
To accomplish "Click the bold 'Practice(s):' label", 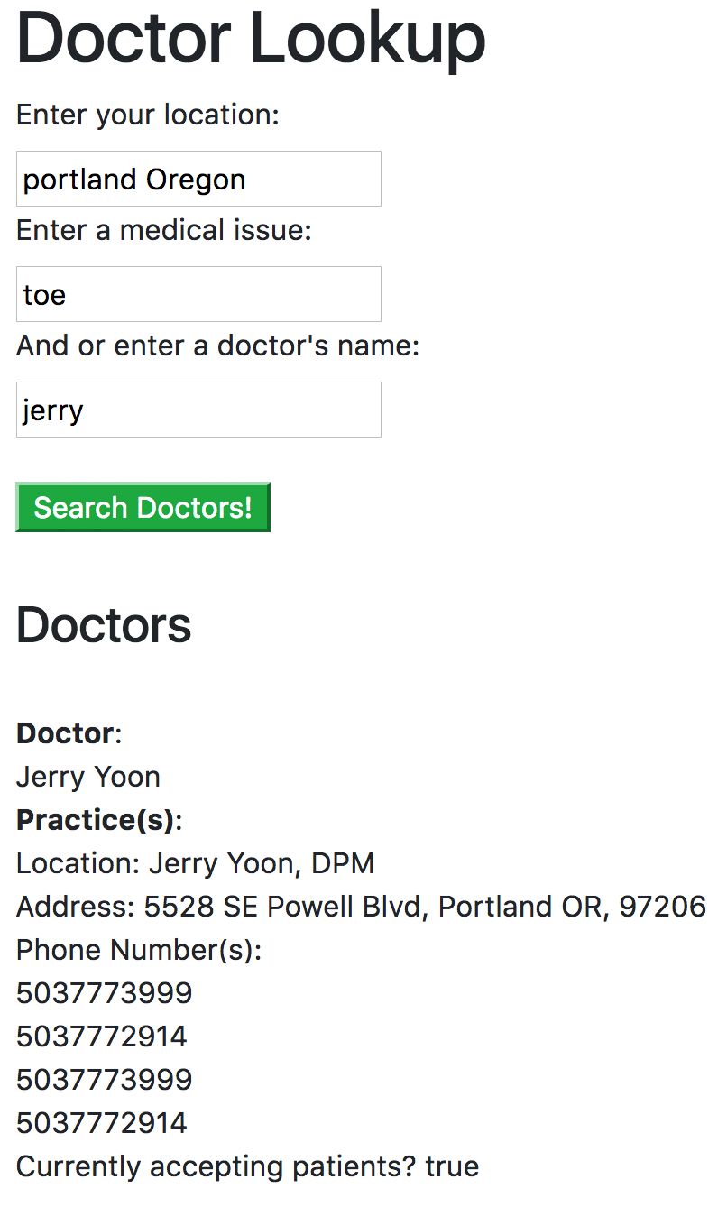I will pyautogui.click(x=97, y=819).
